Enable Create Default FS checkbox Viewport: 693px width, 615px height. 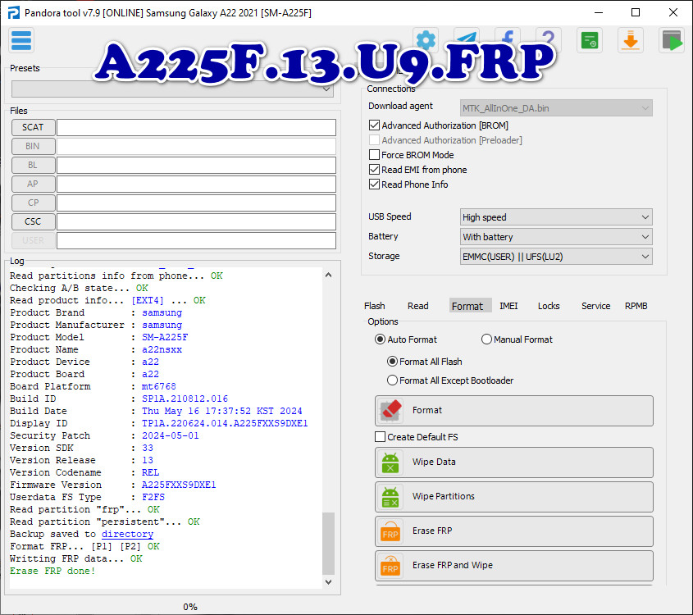point(380,437)
